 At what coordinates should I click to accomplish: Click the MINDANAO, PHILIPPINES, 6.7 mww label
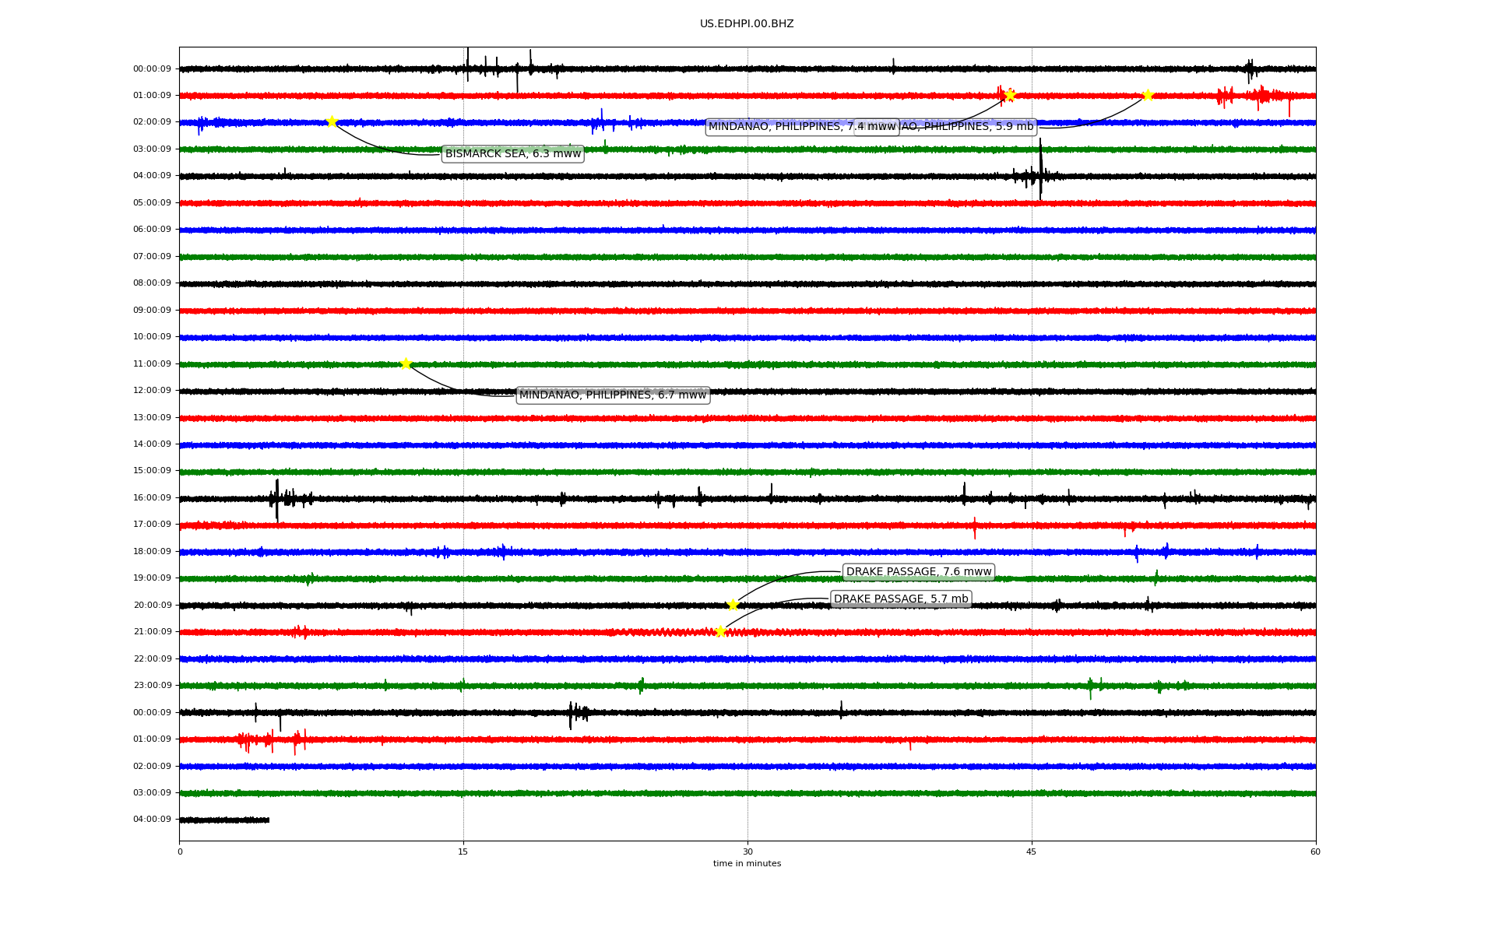tap(613, 395)
